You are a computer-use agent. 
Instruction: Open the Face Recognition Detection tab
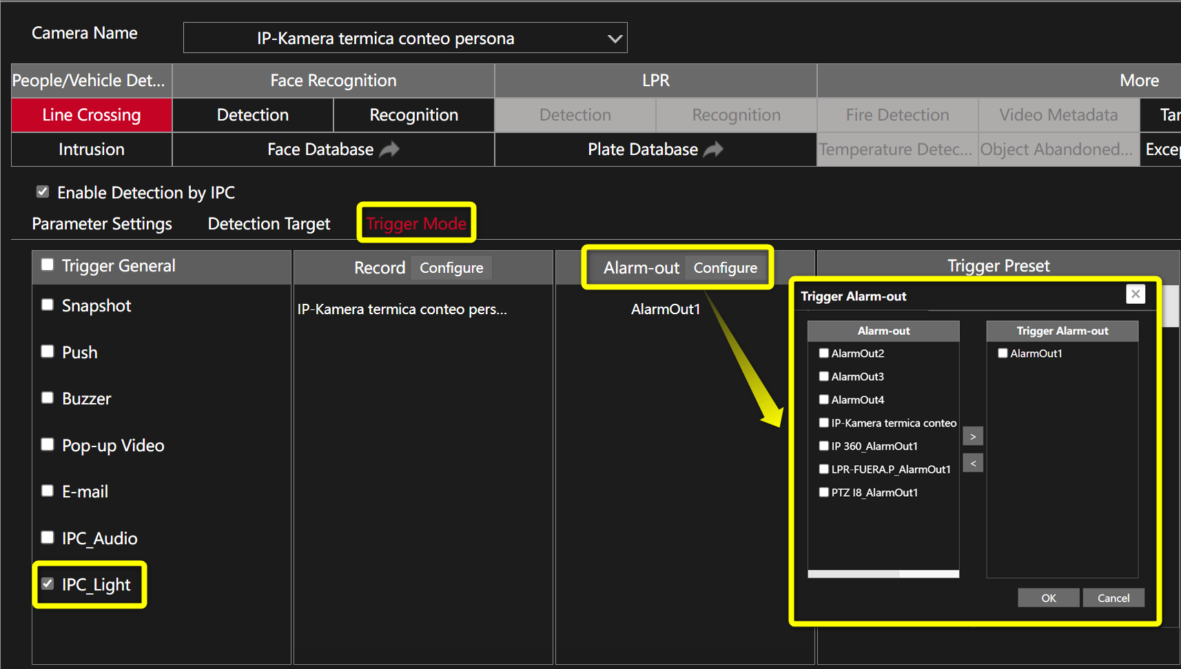pos(252,114)
